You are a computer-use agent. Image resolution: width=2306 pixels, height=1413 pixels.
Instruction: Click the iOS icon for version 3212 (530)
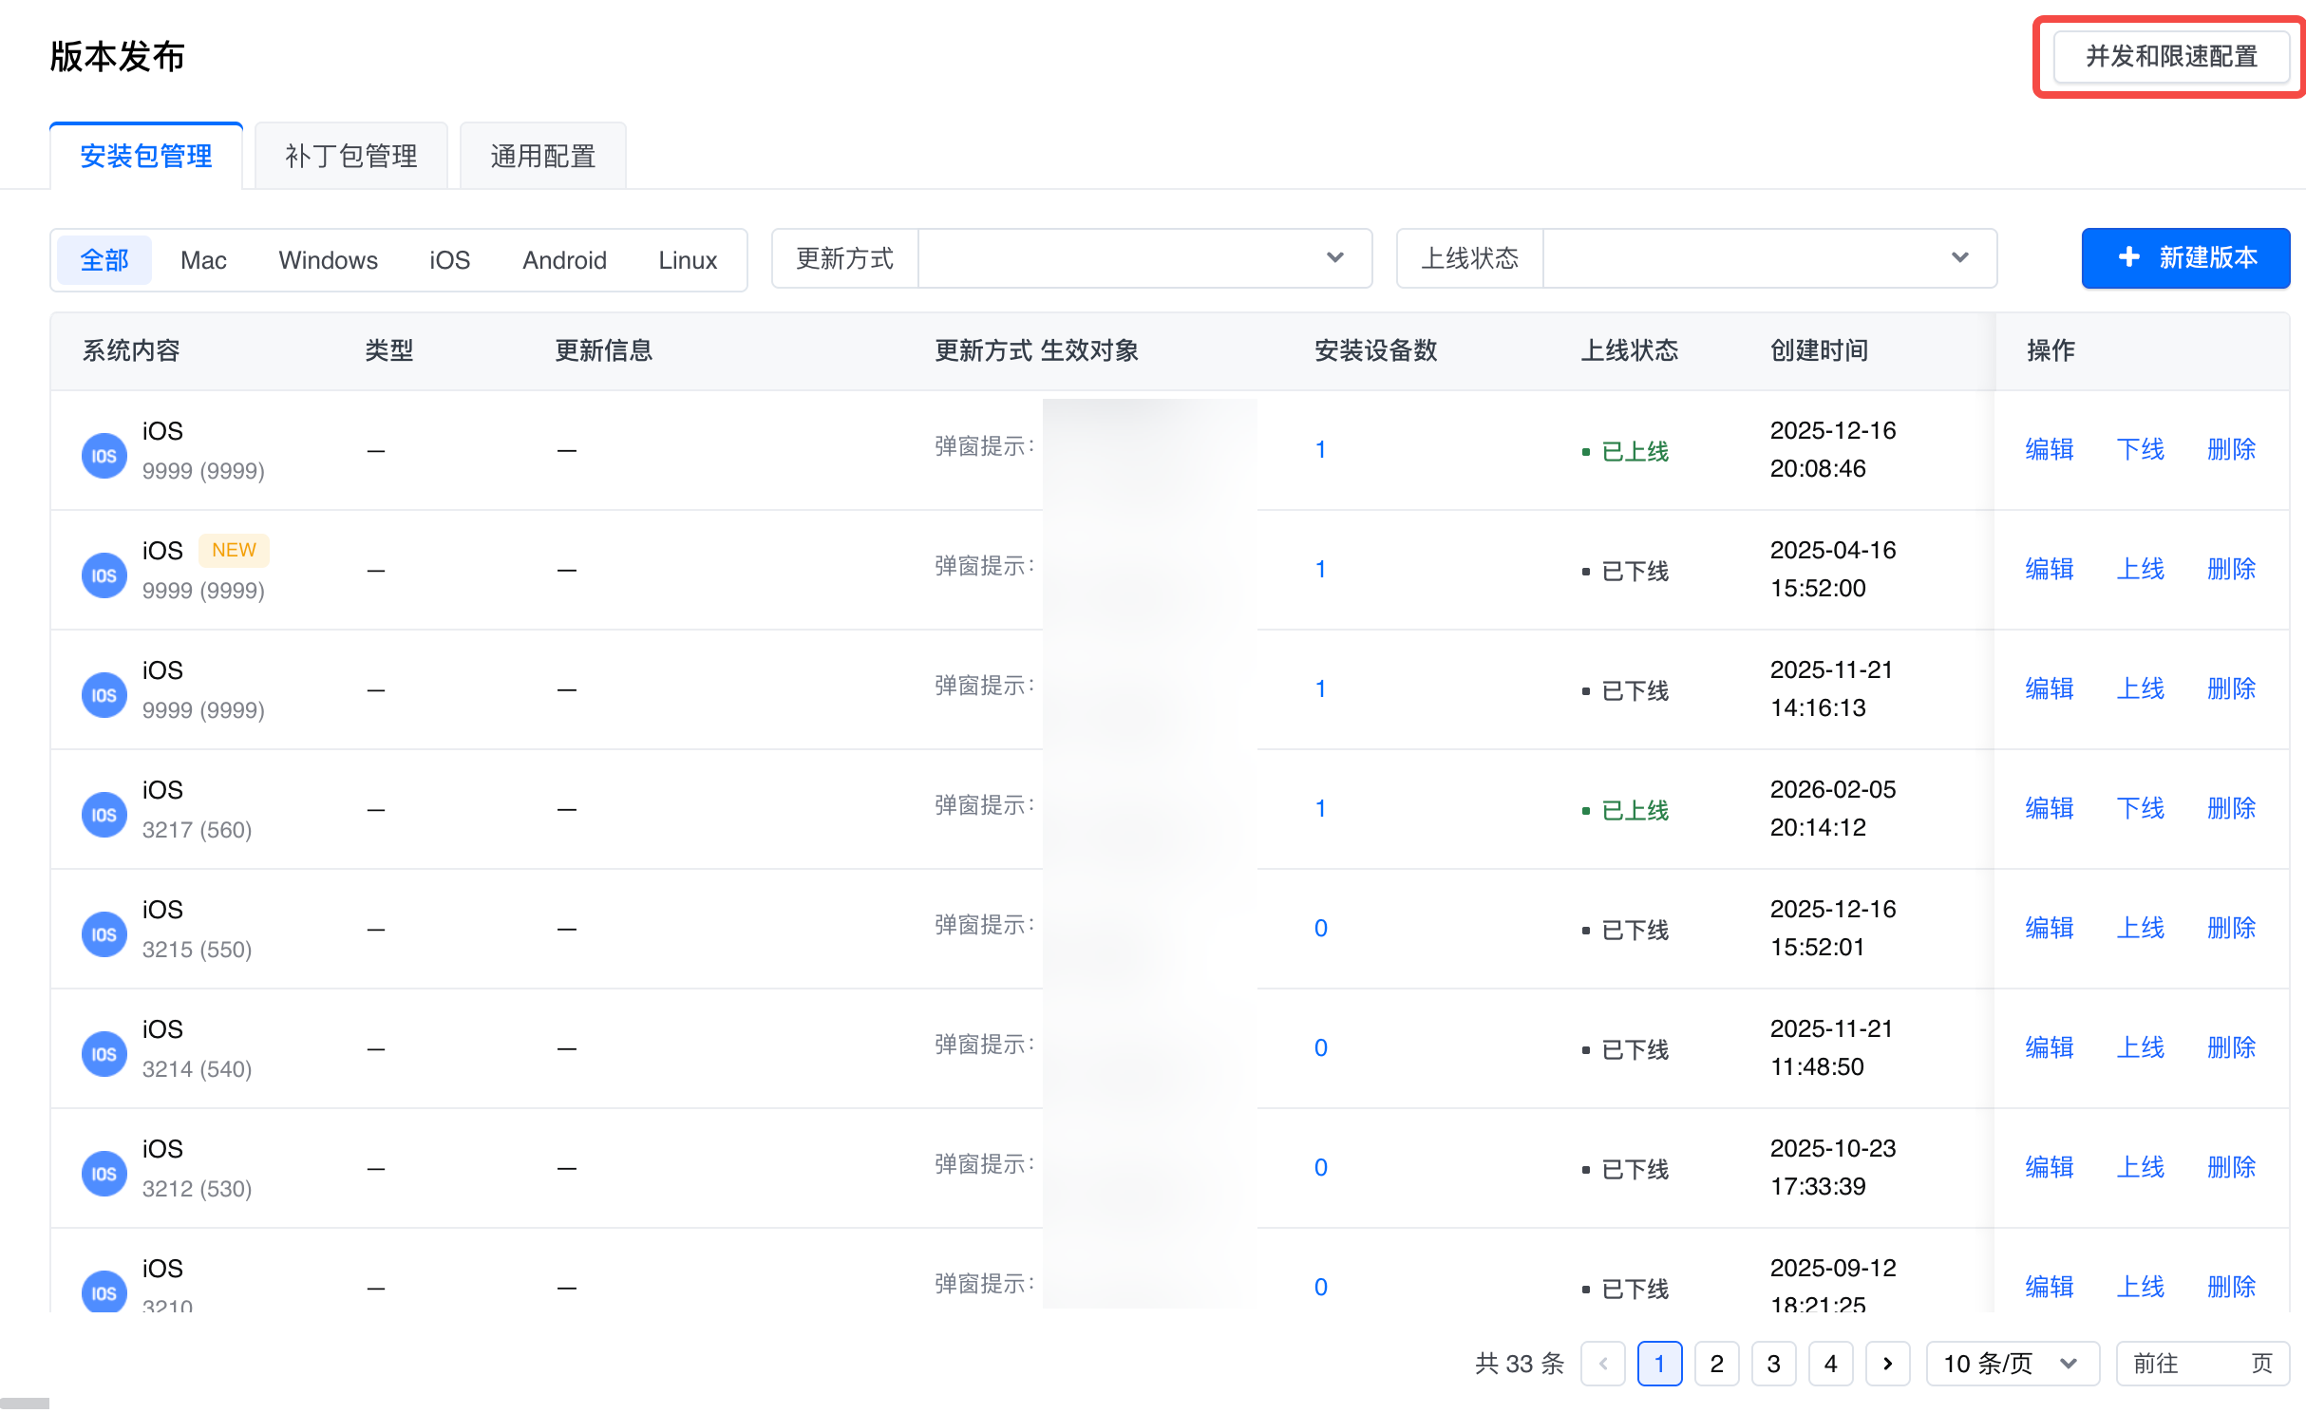pos(104,1174)
